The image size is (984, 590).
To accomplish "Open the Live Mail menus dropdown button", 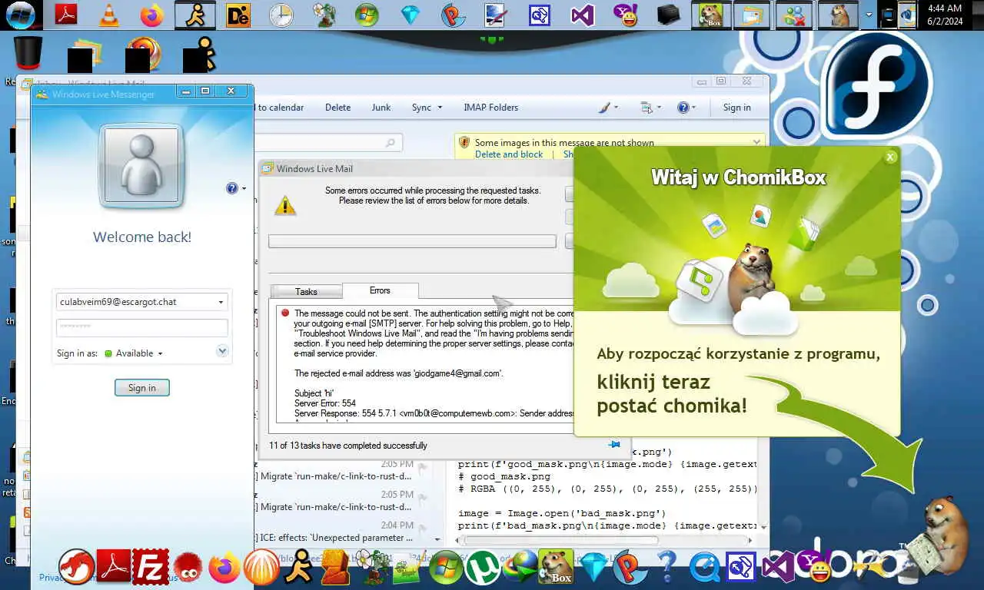I will click(650, 108).
